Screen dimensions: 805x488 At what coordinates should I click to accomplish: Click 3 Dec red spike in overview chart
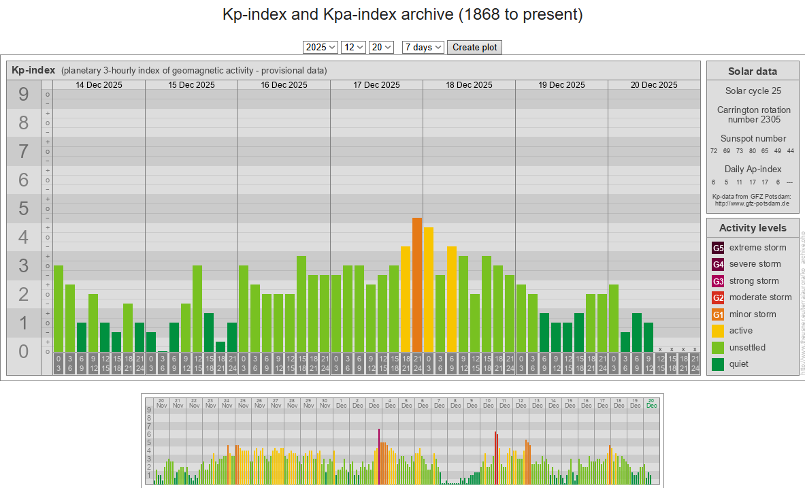click(x=379, y=456)
